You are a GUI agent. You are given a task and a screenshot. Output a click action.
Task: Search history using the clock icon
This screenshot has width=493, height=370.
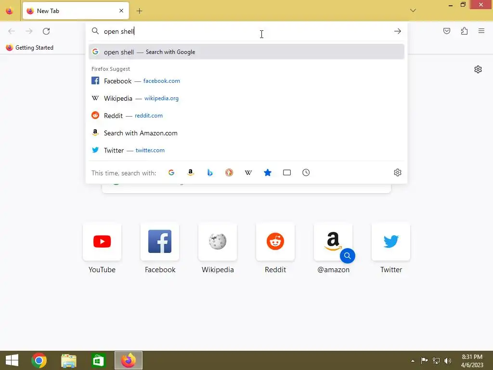306,172
